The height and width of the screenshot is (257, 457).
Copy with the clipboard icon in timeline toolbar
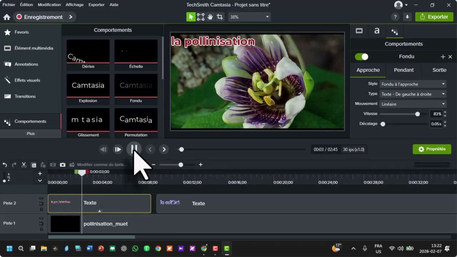tap(34, 165)
